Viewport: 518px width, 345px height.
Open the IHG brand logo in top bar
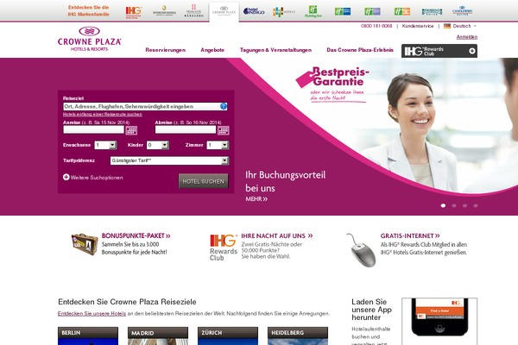134,12
